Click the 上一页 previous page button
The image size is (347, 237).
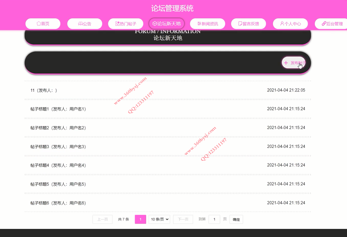point(103,219)
